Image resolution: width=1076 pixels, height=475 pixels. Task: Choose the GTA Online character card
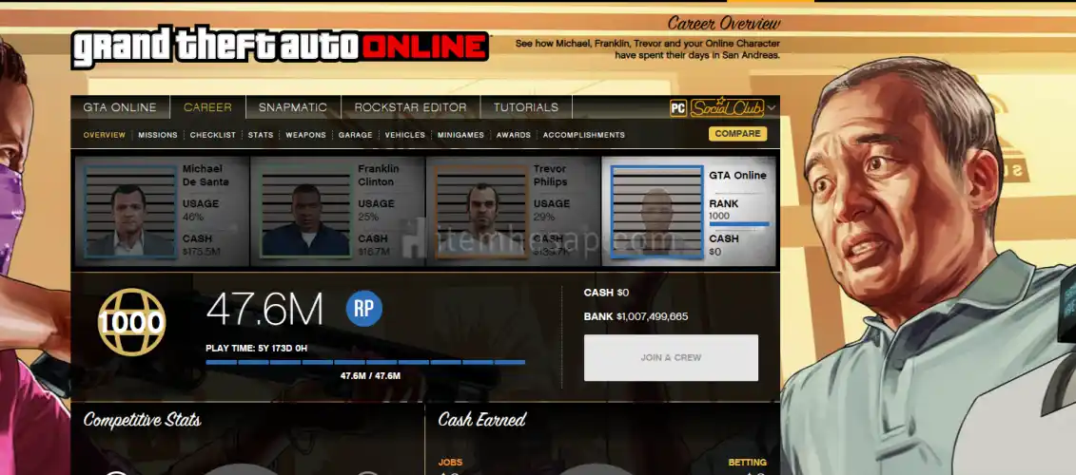coord(690,211)
